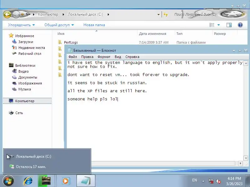Open the Windows Start orb
This screenshot has width=250, height=187.
pyautogui.click(x=8, y=181)
